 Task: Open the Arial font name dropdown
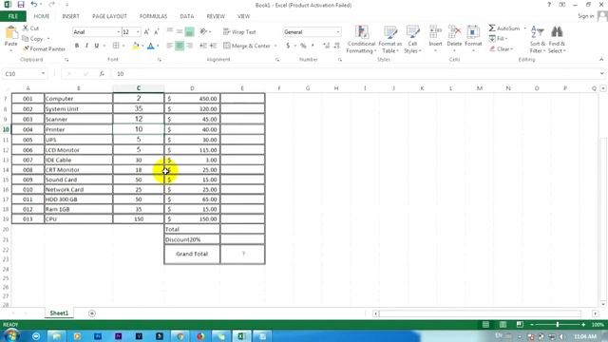point(118,31)
